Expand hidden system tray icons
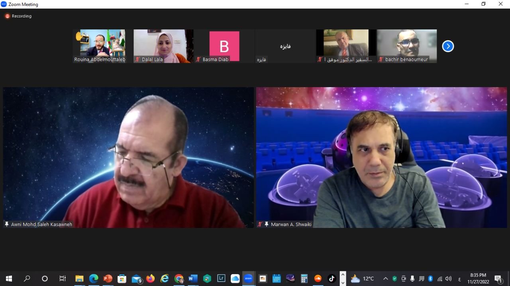This screenshot has width=510, height=286. click(x=385, y=278)
